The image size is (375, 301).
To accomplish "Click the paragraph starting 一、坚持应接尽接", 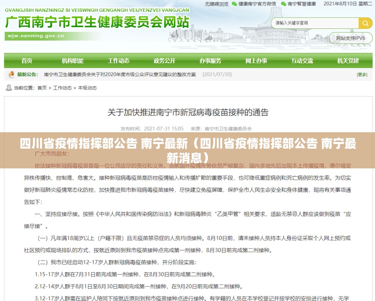I will point(187,220).
